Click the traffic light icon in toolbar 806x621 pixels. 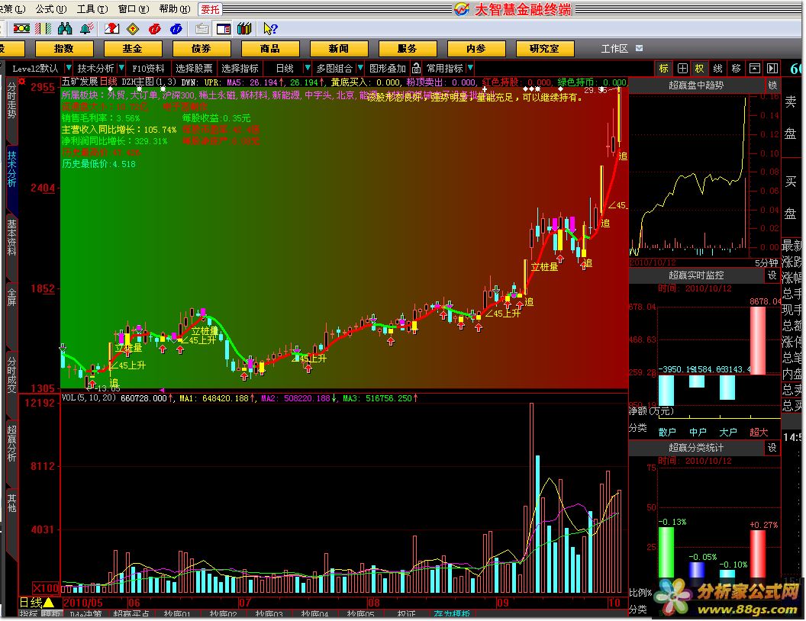pyautogui.click(x=21, y=29)
